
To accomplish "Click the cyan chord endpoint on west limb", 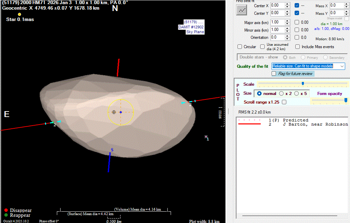I will [189, 102].
